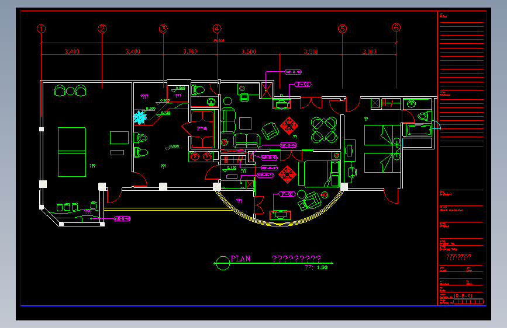This screenshot has width=507, height=328.
Task: Click the PLAN title circle marker
Action: click(223, 263)
